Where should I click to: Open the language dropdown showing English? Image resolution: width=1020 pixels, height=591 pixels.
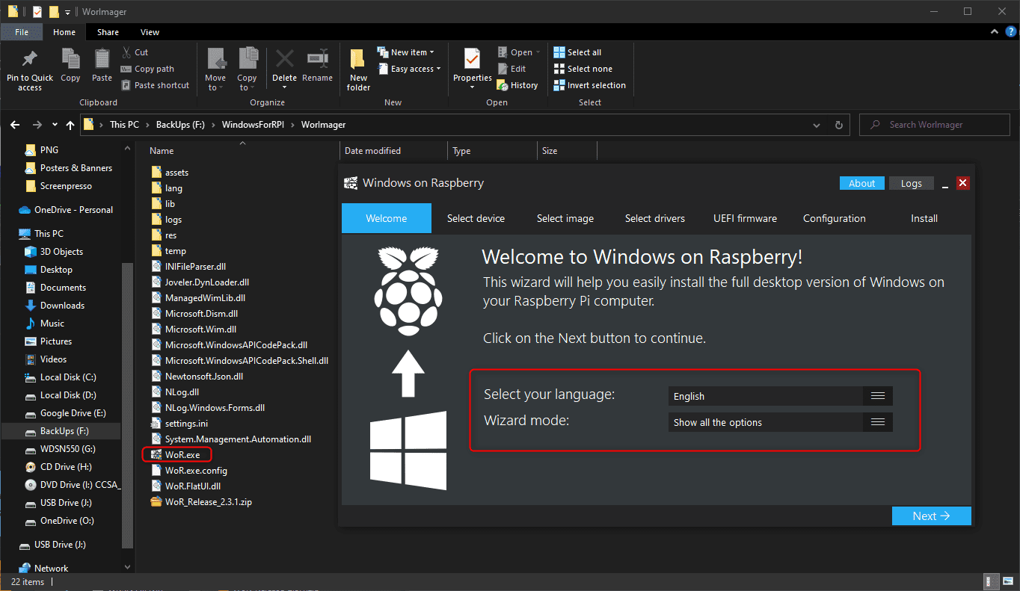point(780,396)
